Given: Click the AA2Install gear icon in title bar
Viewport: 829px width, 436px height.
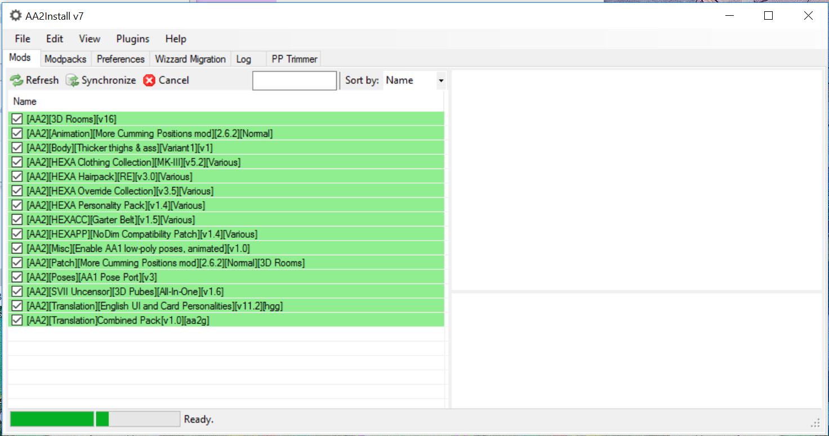Looking at the screenshot, I should pyautogui.click(x=16, y=15).
